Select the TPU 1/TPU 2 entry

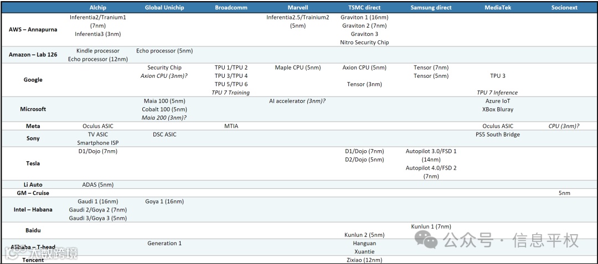(x=231, y=67)
